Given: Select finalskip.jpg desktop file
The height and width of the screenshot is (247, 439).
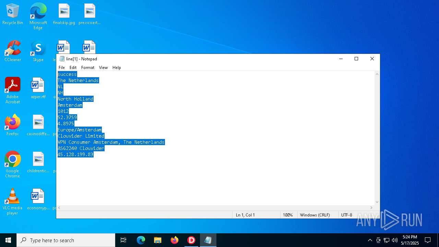Looking at the screenshot, I should pos(64,14).
